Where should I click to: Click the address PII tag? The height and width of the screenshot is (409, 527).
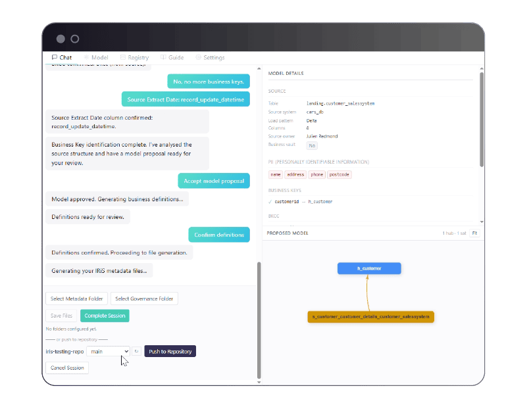[295, 175]
